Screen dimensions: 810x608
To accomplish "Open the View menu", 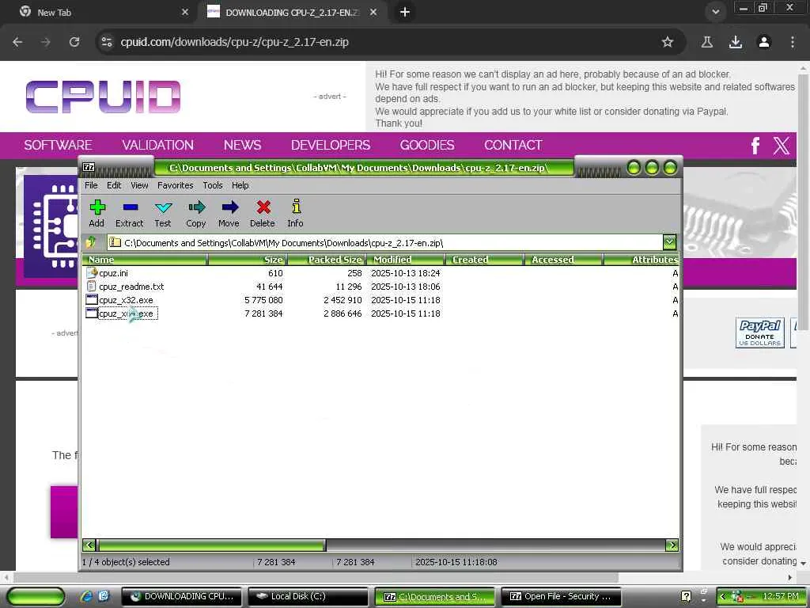I will pos(139,185).
